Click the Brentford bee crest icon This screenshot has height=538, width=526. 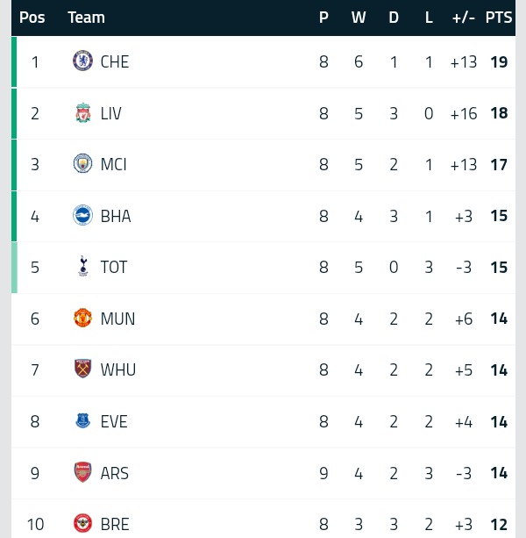(82, 523)
